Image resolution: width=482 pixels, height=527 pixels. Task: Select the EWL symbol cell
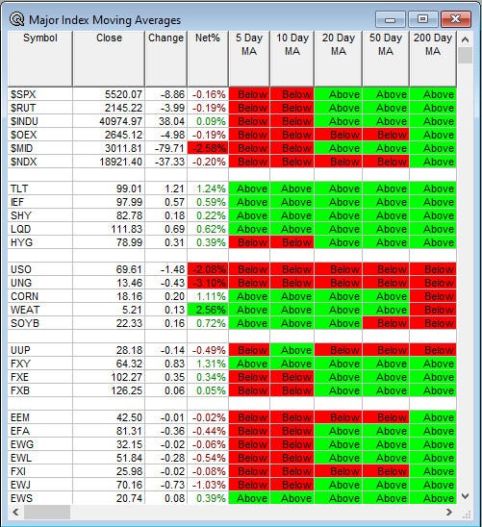[40, 458]
